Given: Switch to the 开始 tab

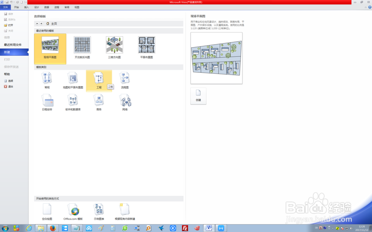Looking at the screenshot, I should (x=16, y=7).
